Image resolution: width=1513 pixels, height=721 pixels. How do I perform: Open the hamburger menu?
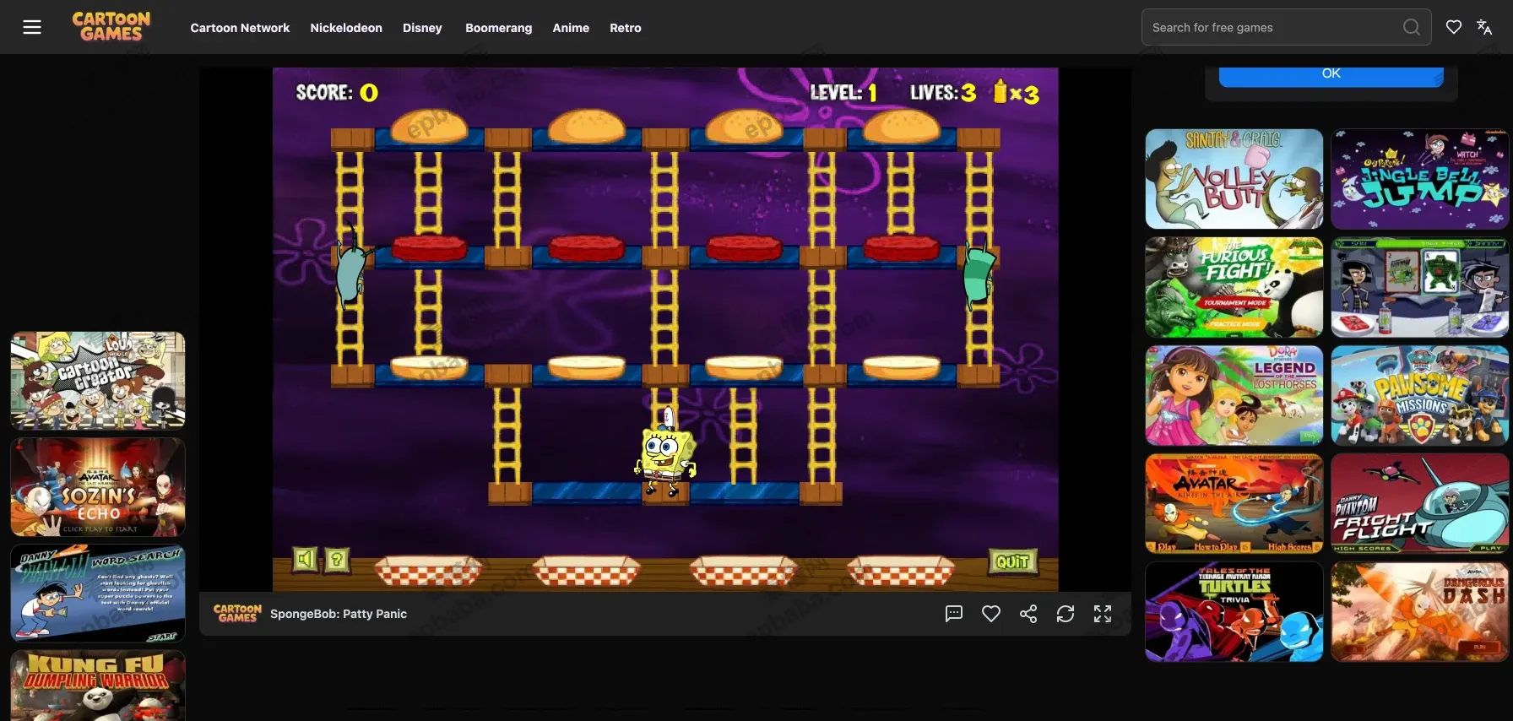coord(32,27)
